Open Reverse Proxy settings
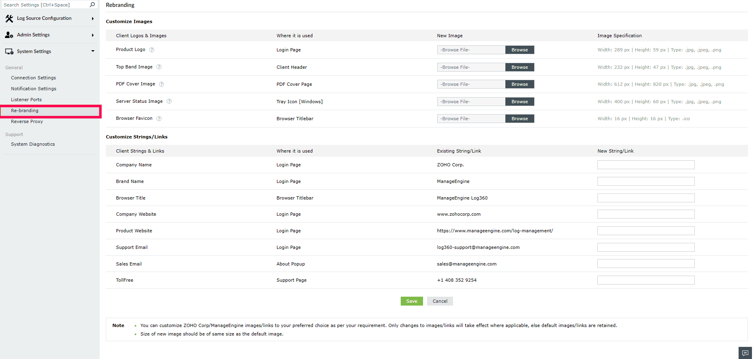This screenshot has height=359, width=754. [x=27, y=121]
